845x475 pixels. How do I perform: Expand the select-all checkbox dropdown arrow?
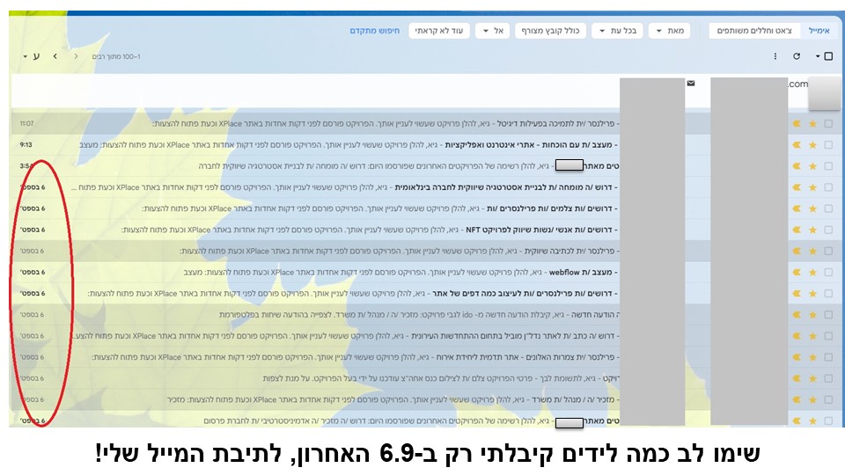tap(818, 56)
